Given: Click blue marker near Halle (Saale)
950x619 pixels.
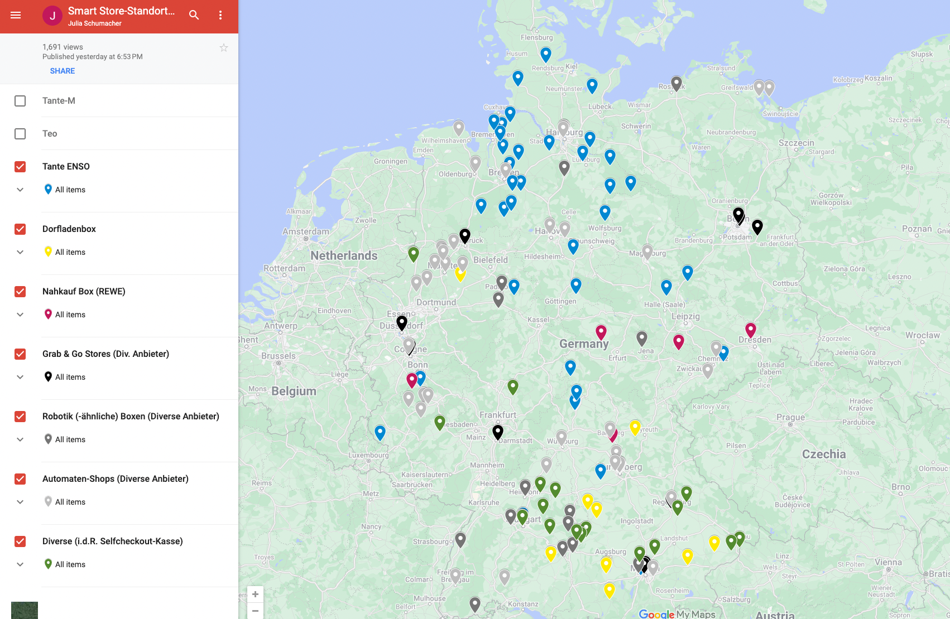Looking at the screenshot, I should point(666,287).
